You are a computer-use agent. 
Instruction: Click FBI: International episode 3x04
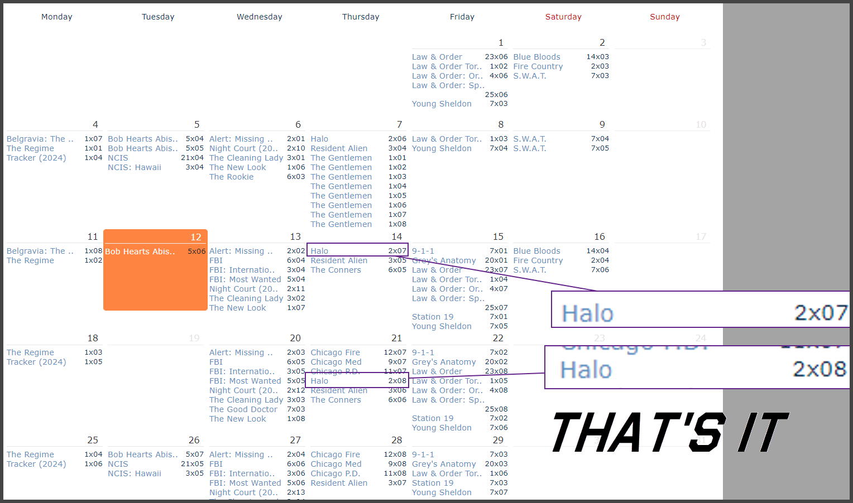tap(242, 270)
